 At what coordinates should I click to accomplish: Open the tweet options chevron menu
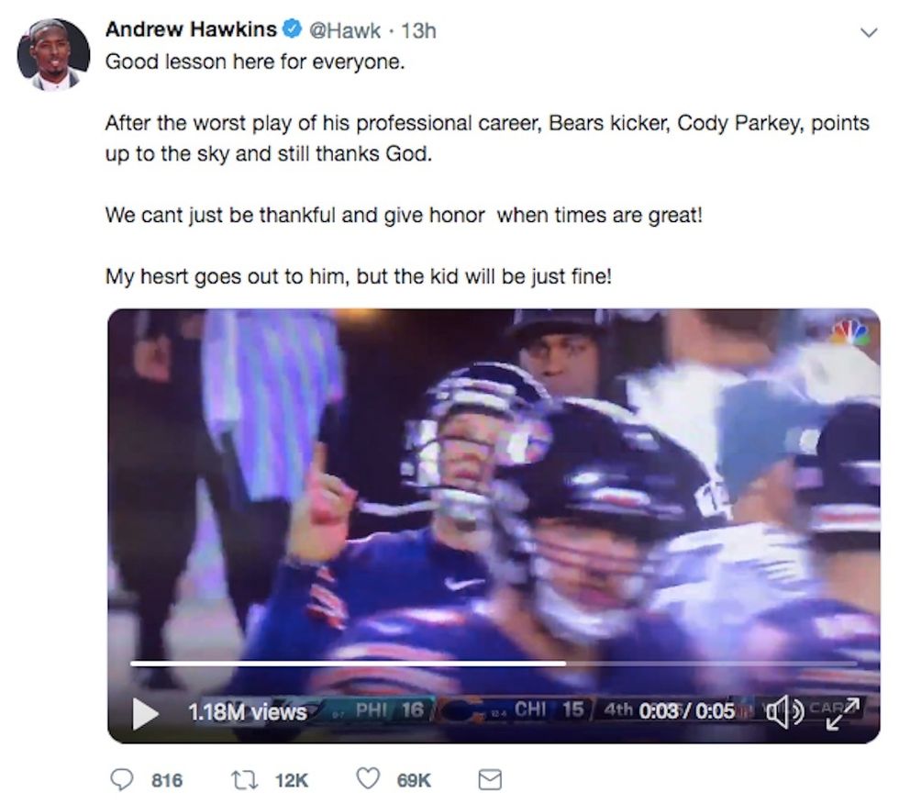868,32
